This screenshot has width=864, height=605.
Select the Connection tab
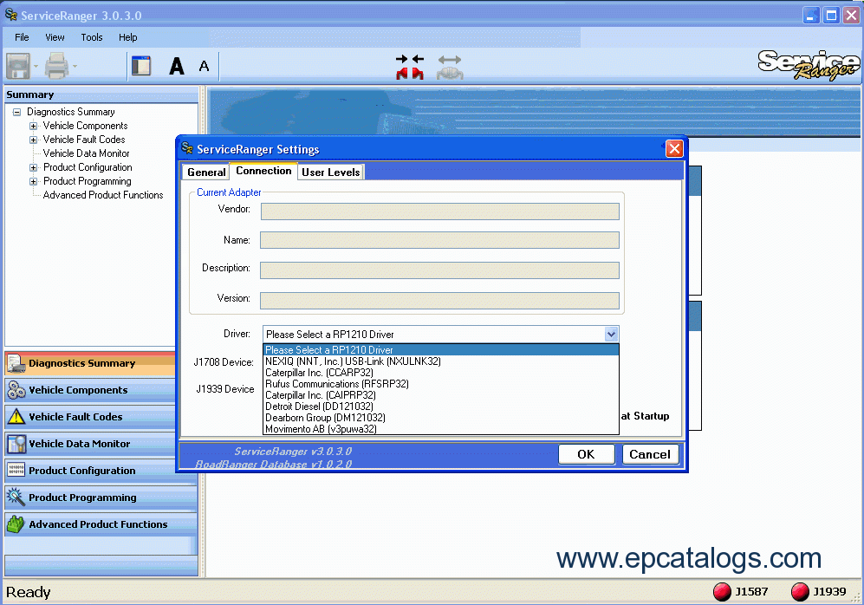click(263, 171)
